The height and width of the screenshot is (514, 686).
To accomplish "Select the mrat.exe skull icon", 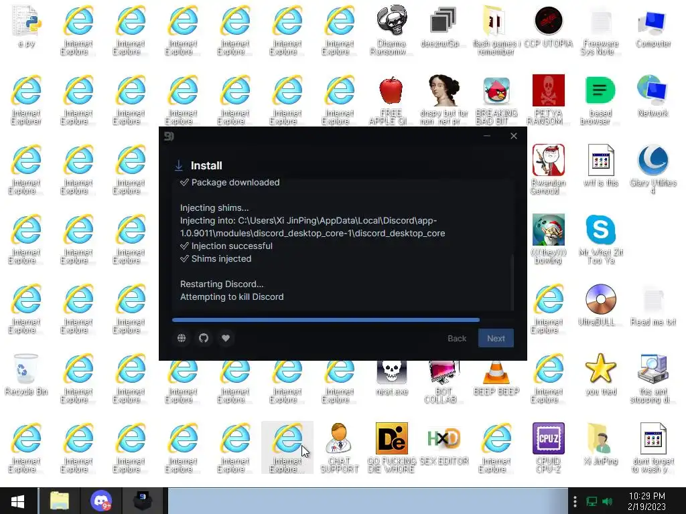I will (x=391, y=378).
